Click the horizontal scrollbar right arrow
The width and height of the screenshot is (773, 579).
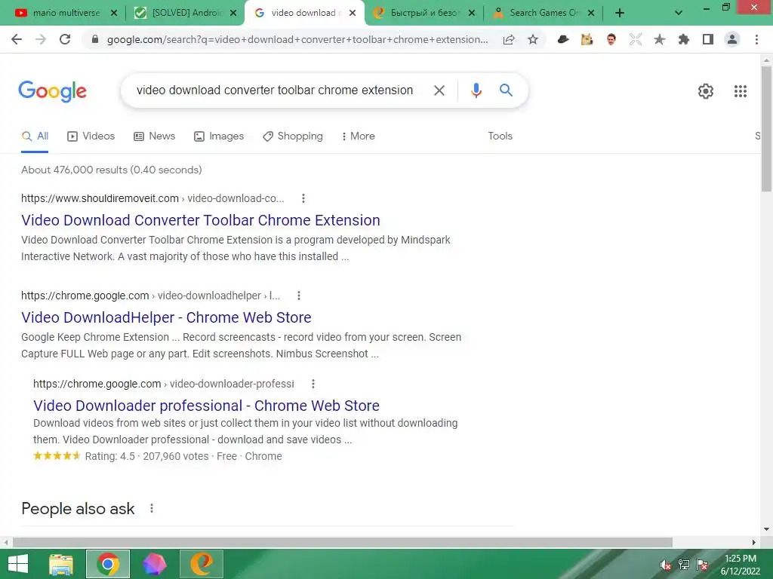753,542
